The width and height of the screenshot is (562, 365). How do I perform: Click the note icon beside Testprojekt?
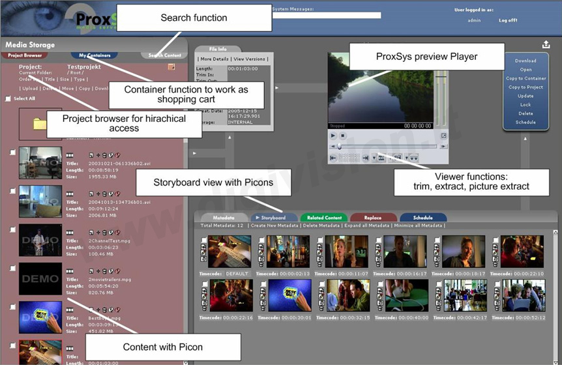pyautogui.click(x=171, y=66)
